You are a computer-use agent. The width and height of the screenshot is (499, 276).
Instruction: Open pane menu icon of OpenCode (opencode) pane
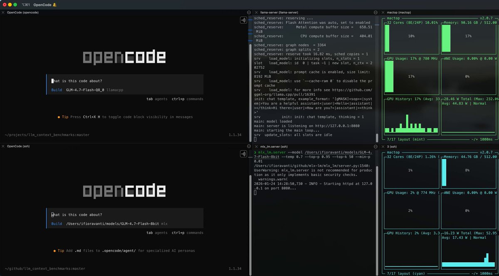click(x=249, y=12)
